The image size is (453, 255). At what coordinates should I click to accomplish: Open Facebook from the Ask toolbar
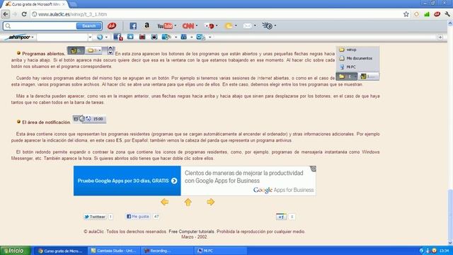pyautogui.click(x=133, y=26)
